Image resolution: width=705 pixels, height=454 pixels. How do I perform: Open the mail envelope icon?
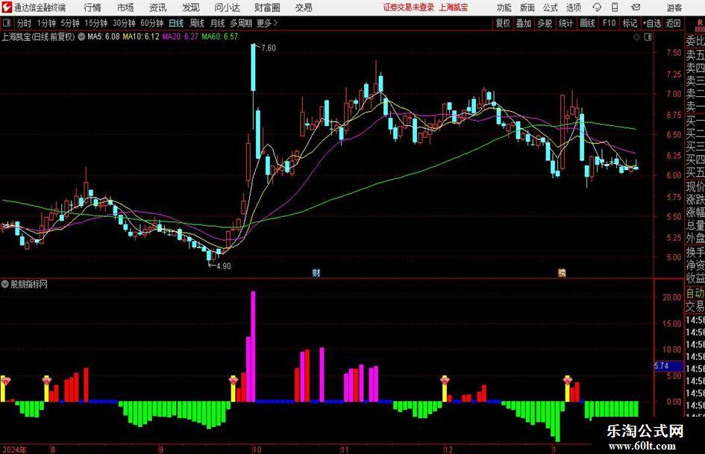tap(636, 7)
